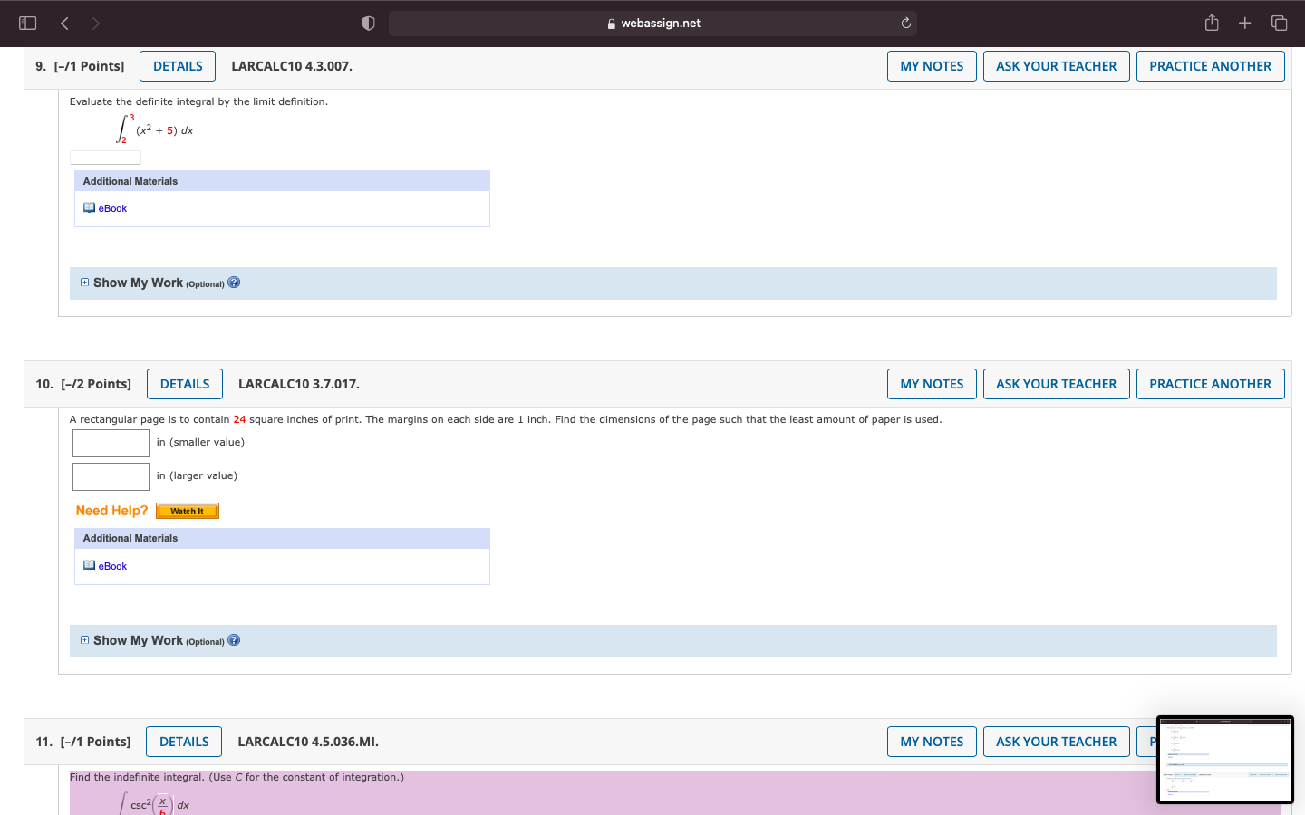Click the picture-in-picture video thumbnail
This screenshot has width=1305, height=815.
pos(1225,759)
